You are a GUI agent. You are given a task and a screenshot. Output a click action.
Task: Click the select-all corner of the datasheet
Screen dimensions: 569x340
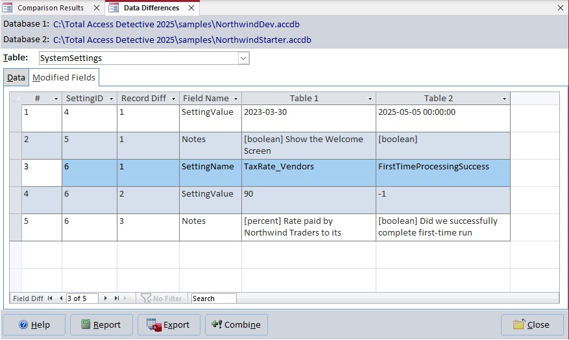[16, 99]
